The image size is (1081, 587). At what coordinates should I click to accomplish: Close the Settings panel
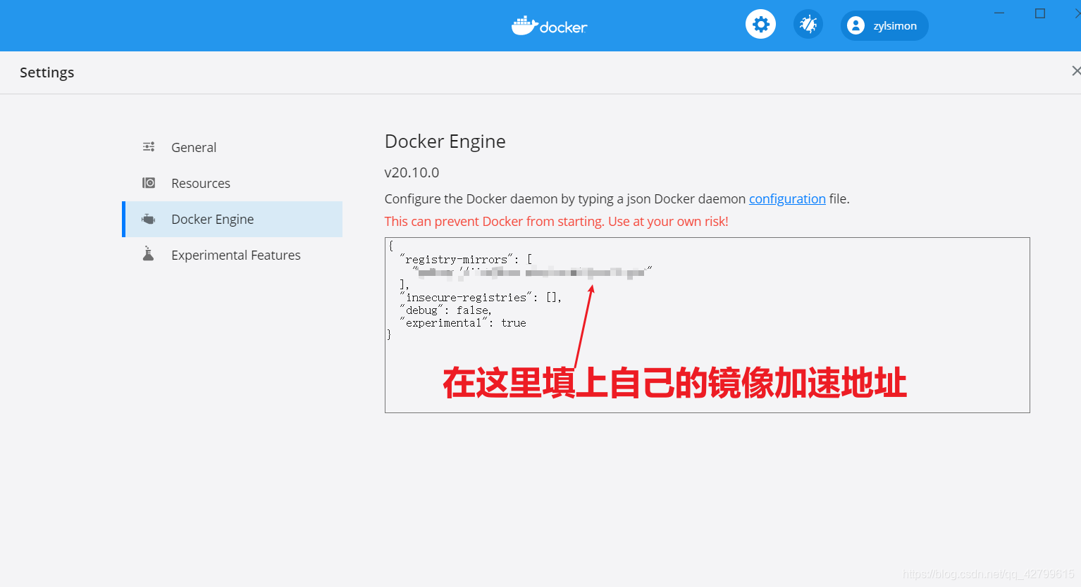pyautogui.click(x=1075, y=71)
